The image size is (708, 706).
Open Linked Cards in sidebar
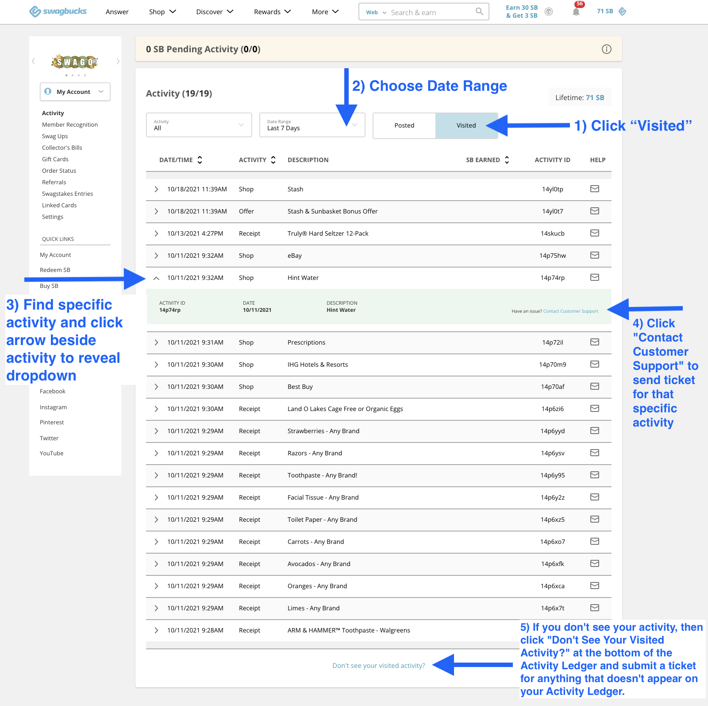(x=59, y=205)
